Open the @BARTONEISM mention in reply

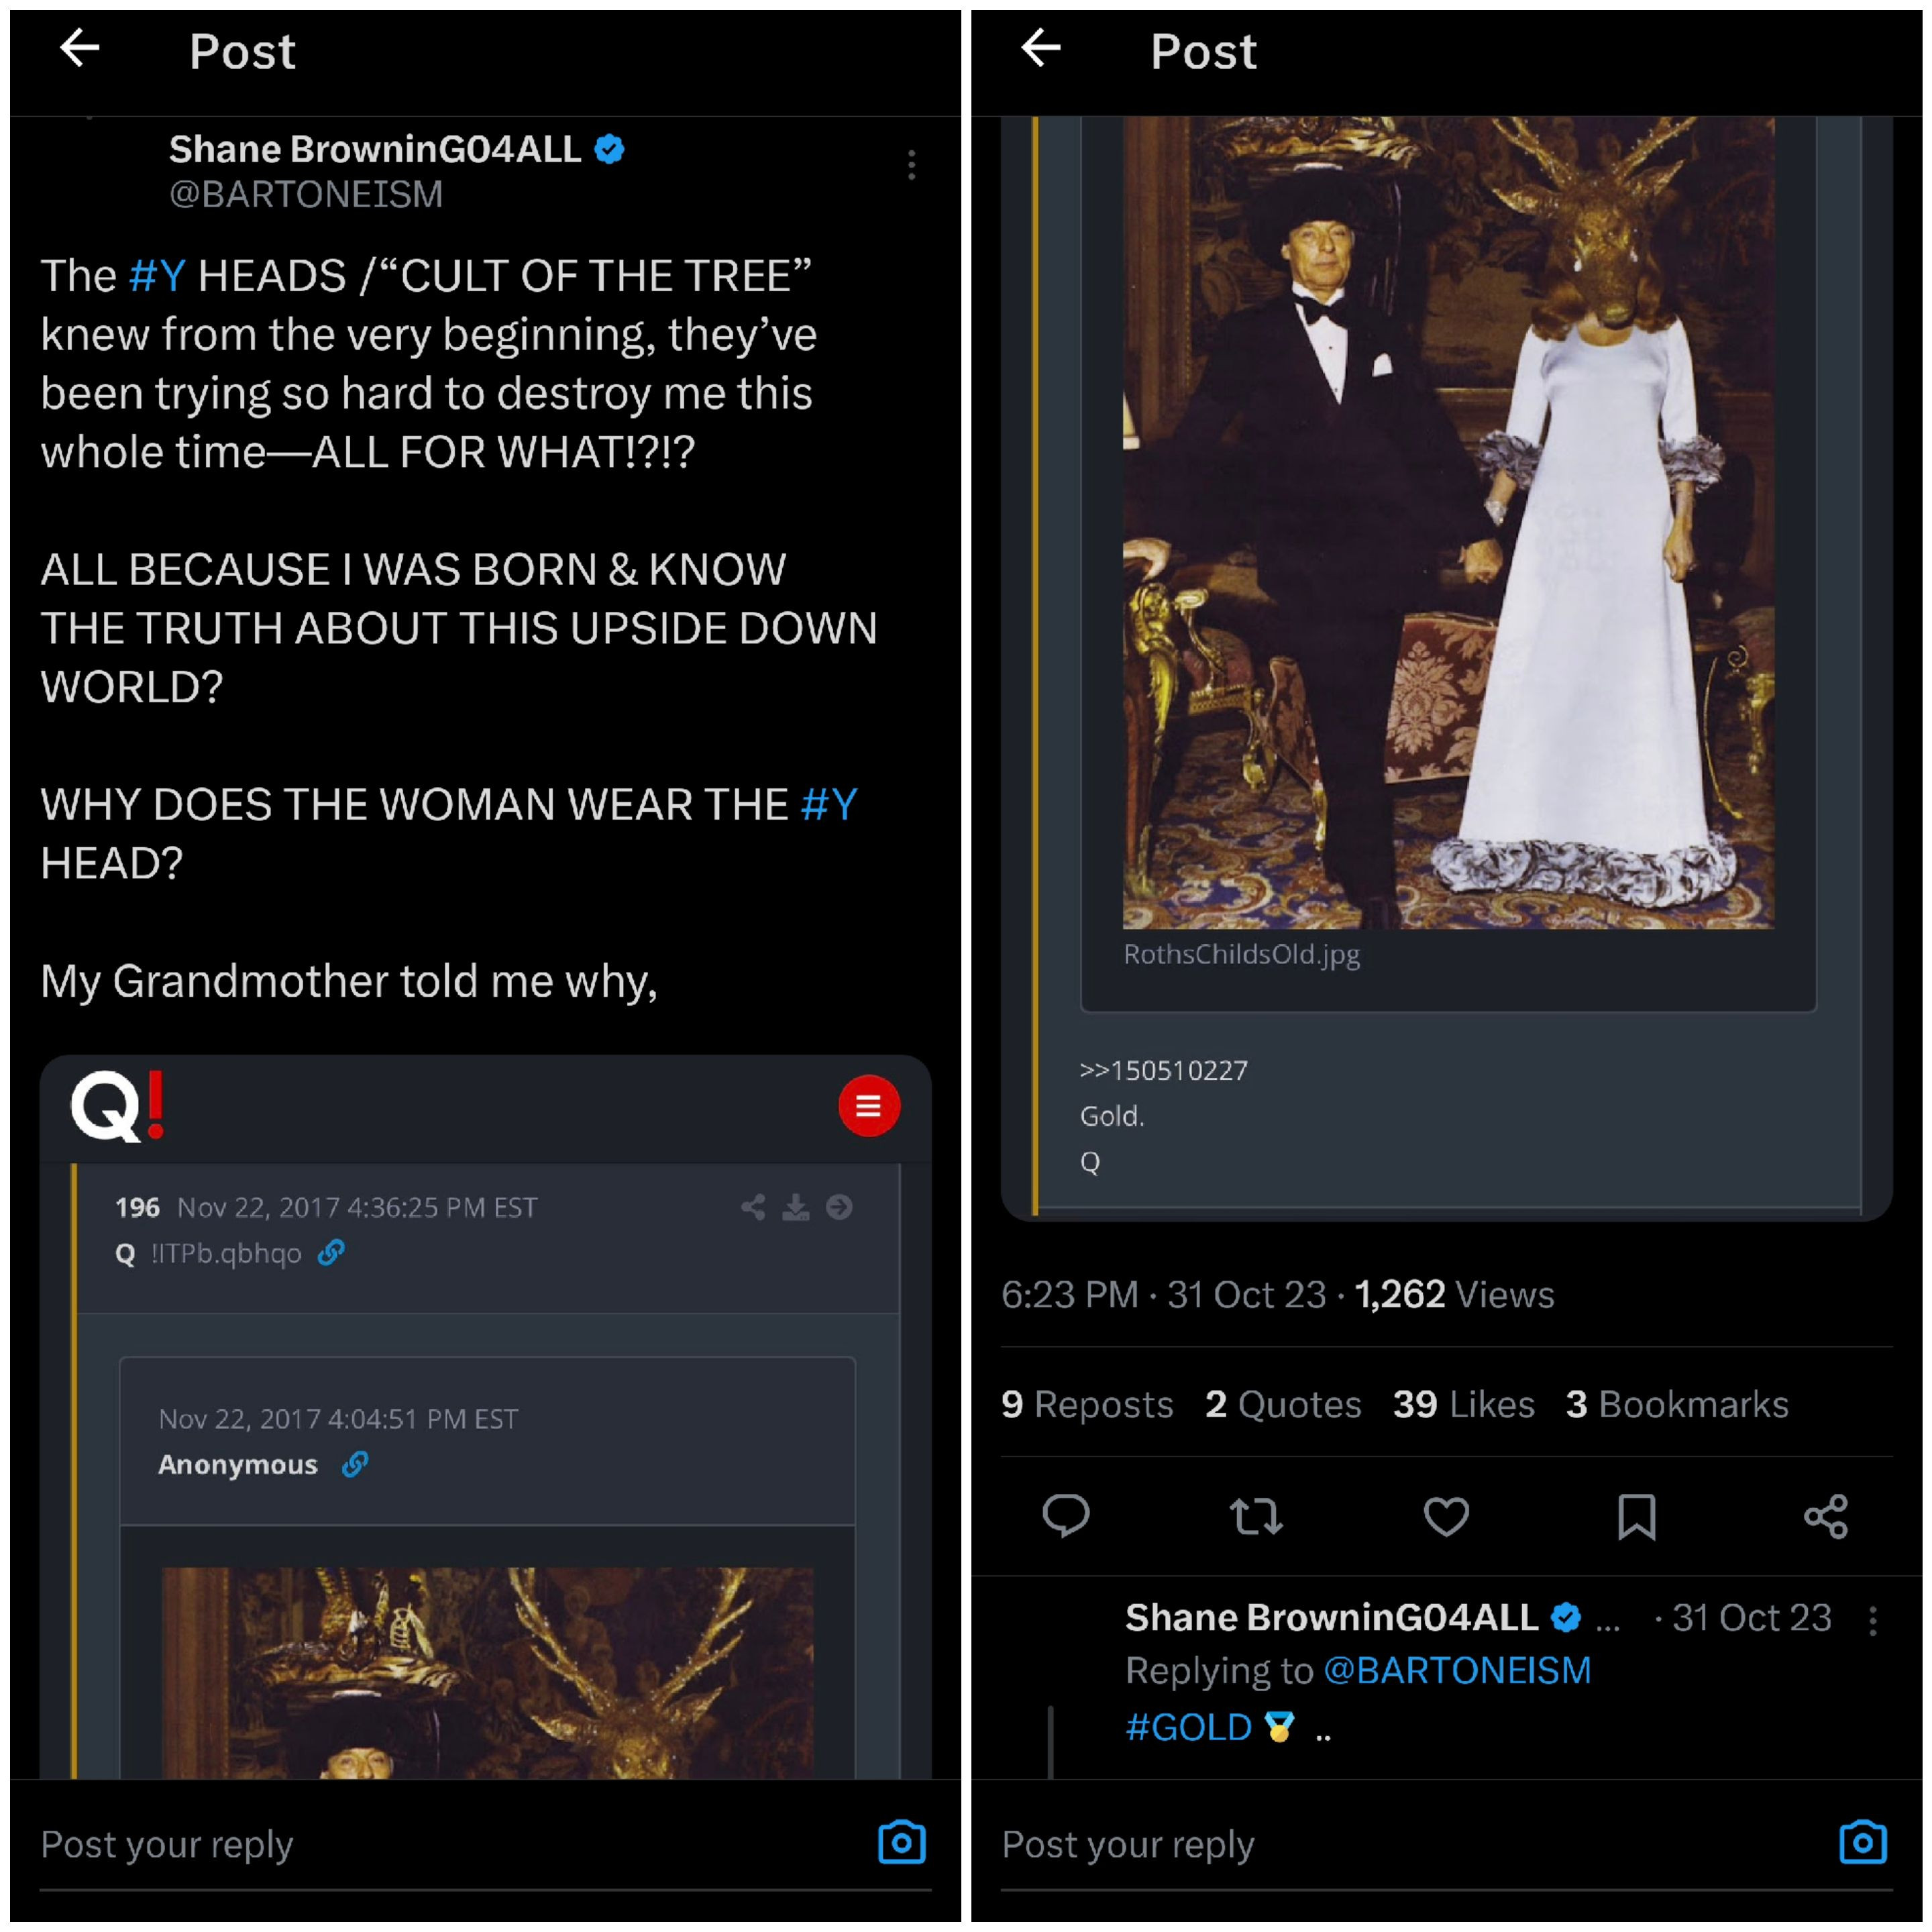point(1457,1670)
